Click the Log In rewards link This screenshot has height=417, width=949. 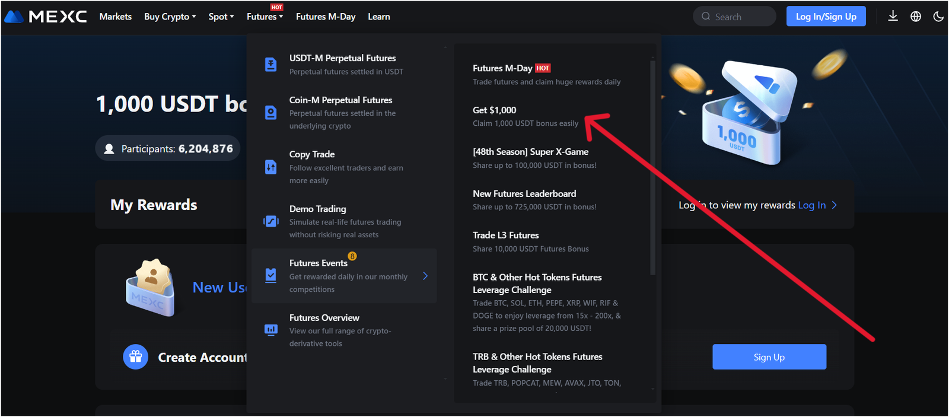pos(811,205)
